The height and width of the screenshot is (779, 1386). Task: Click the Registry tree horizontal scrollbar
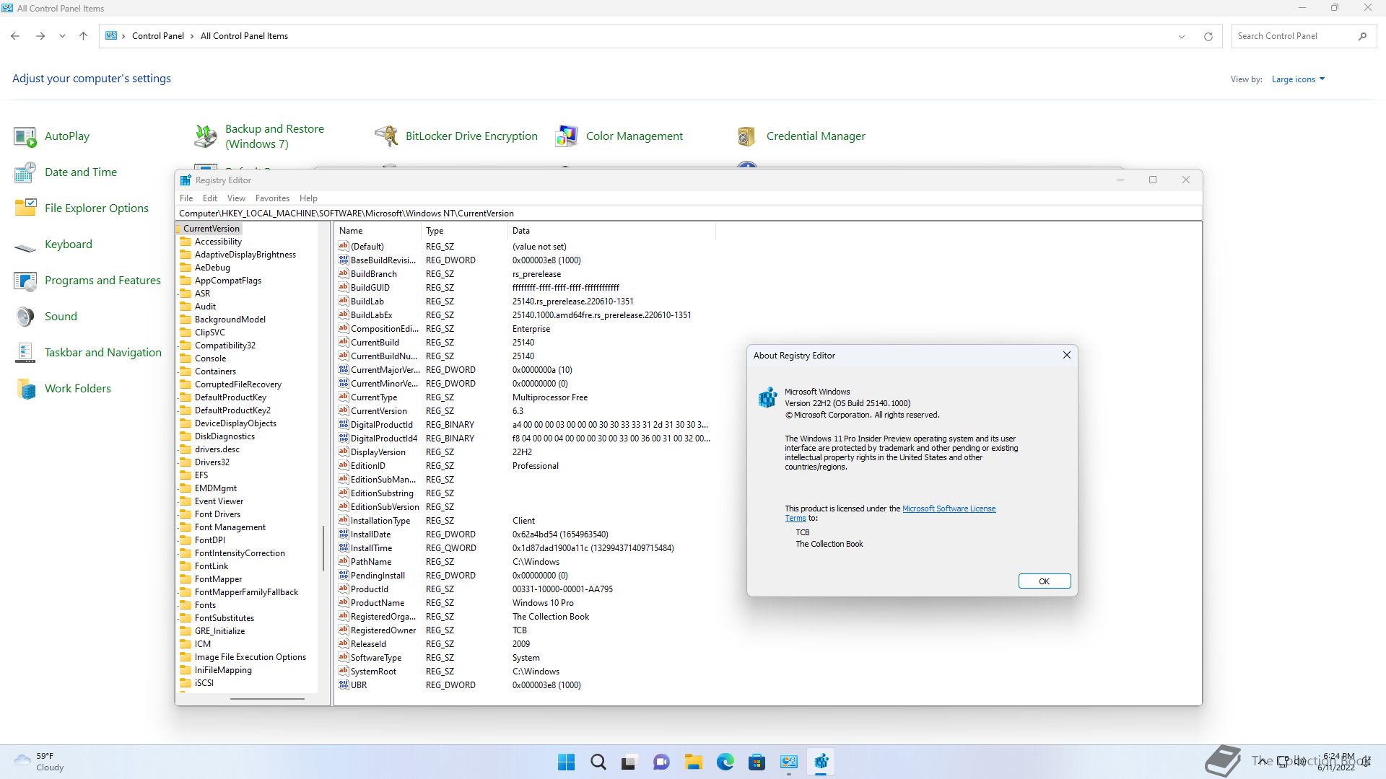(267, 699)
